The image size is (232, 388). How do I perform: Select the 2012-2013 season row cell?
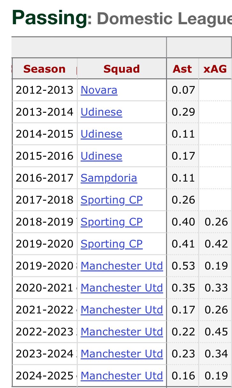45,90
